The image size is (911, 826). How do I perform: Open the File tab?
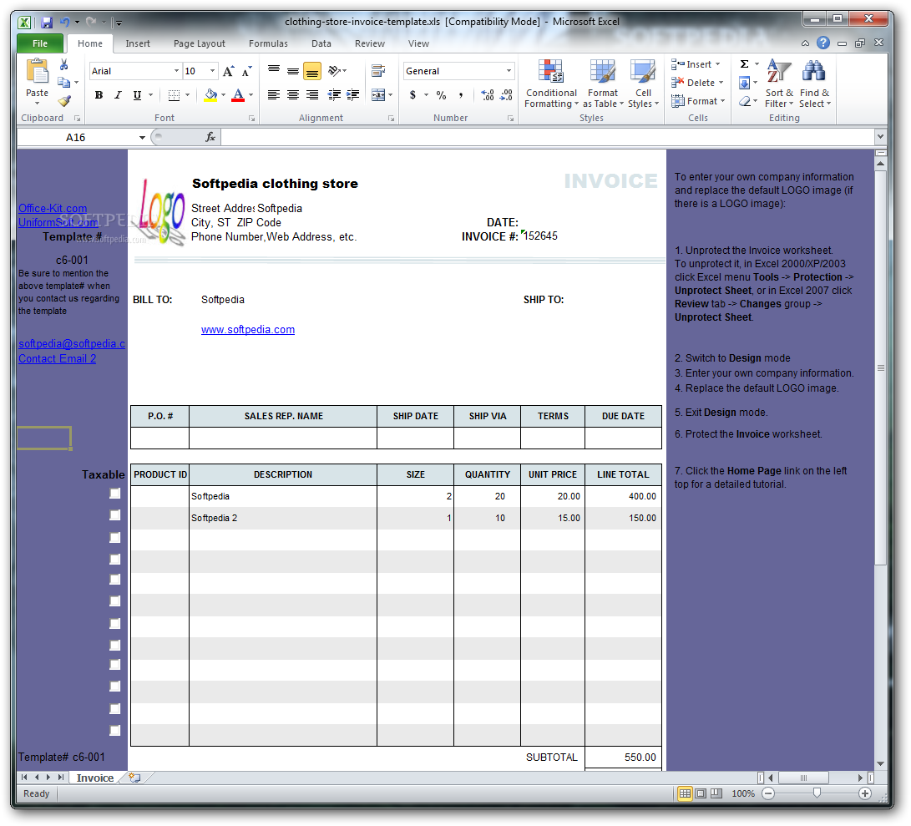(x=40, y=43)
